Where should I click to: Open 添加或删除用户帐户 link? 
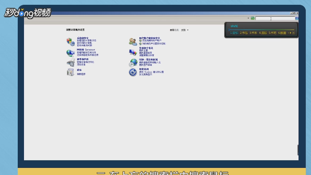click(x=152, y=41)
